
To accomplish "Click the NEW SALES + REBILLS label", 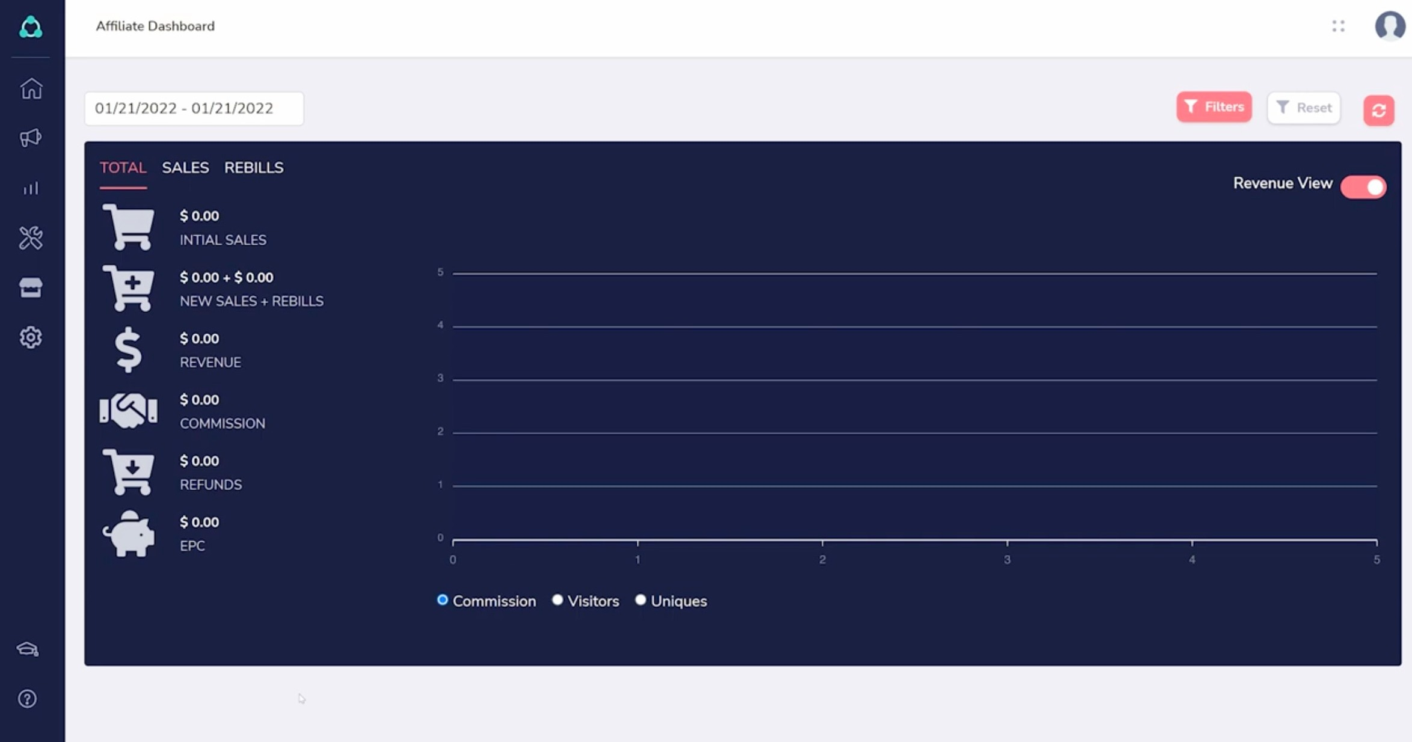I will pos(251,301).
